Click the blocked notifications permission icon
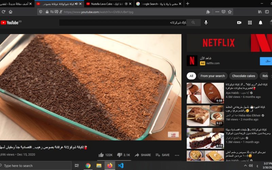Screen dimensions: 272x170 [x=56, y=12]
